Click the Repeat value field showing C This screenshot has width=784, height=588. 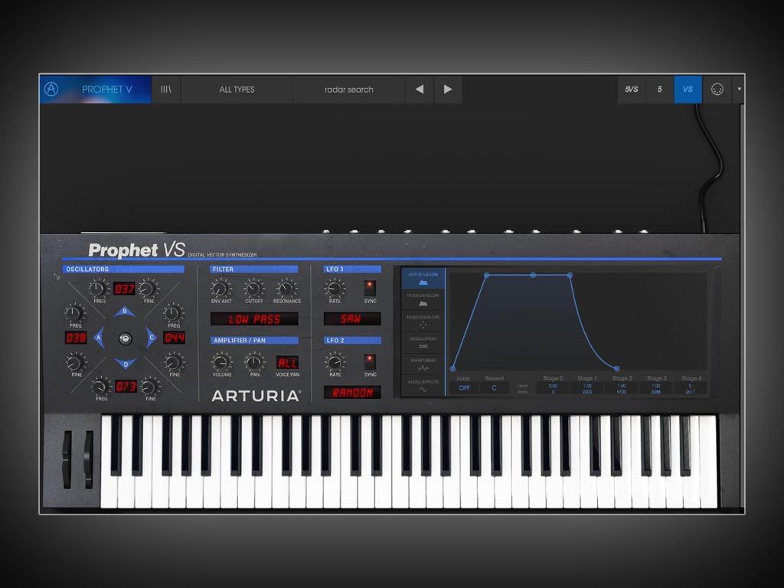[494, 387]
